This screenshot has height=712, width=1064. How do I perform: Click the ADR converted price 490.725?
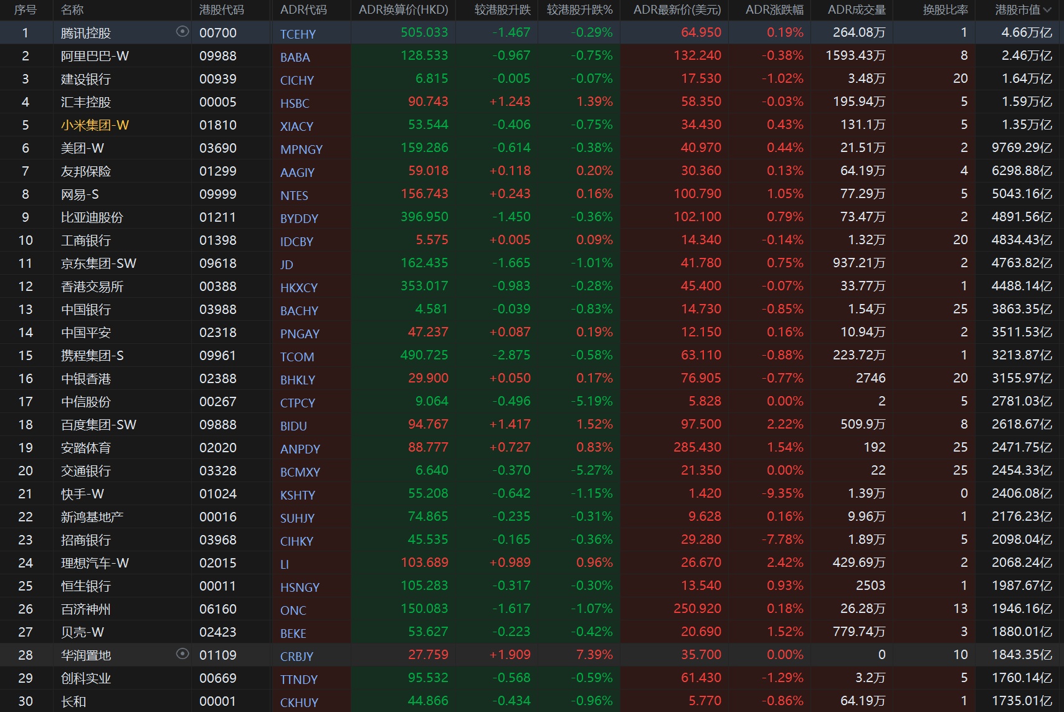pyautogui.click(x=424, y=355)
